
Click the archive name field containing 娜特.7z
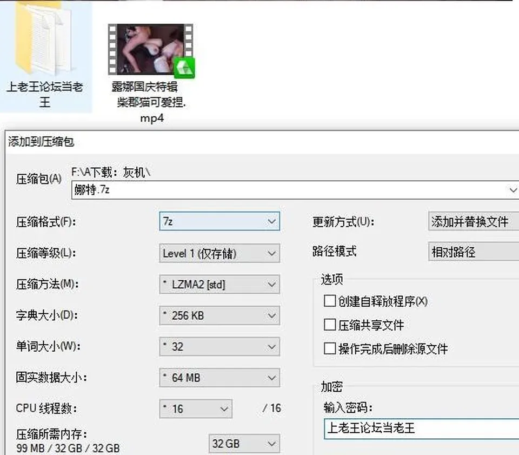click(295, 190)
